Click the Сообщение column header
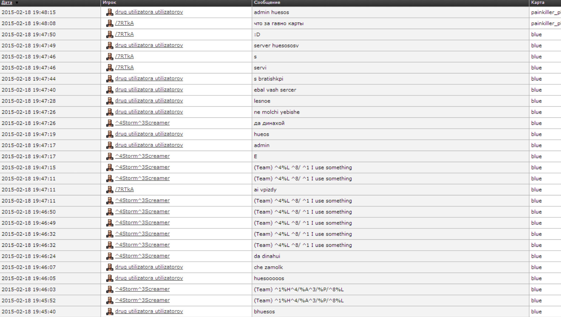The width and height of the screenshot is (561, 317). [x=267, y=2]
